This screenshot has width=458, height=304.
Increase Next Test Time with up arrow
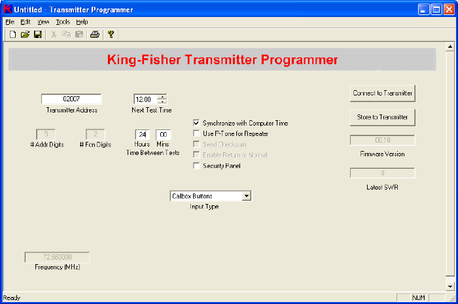[x=162, y=97]
